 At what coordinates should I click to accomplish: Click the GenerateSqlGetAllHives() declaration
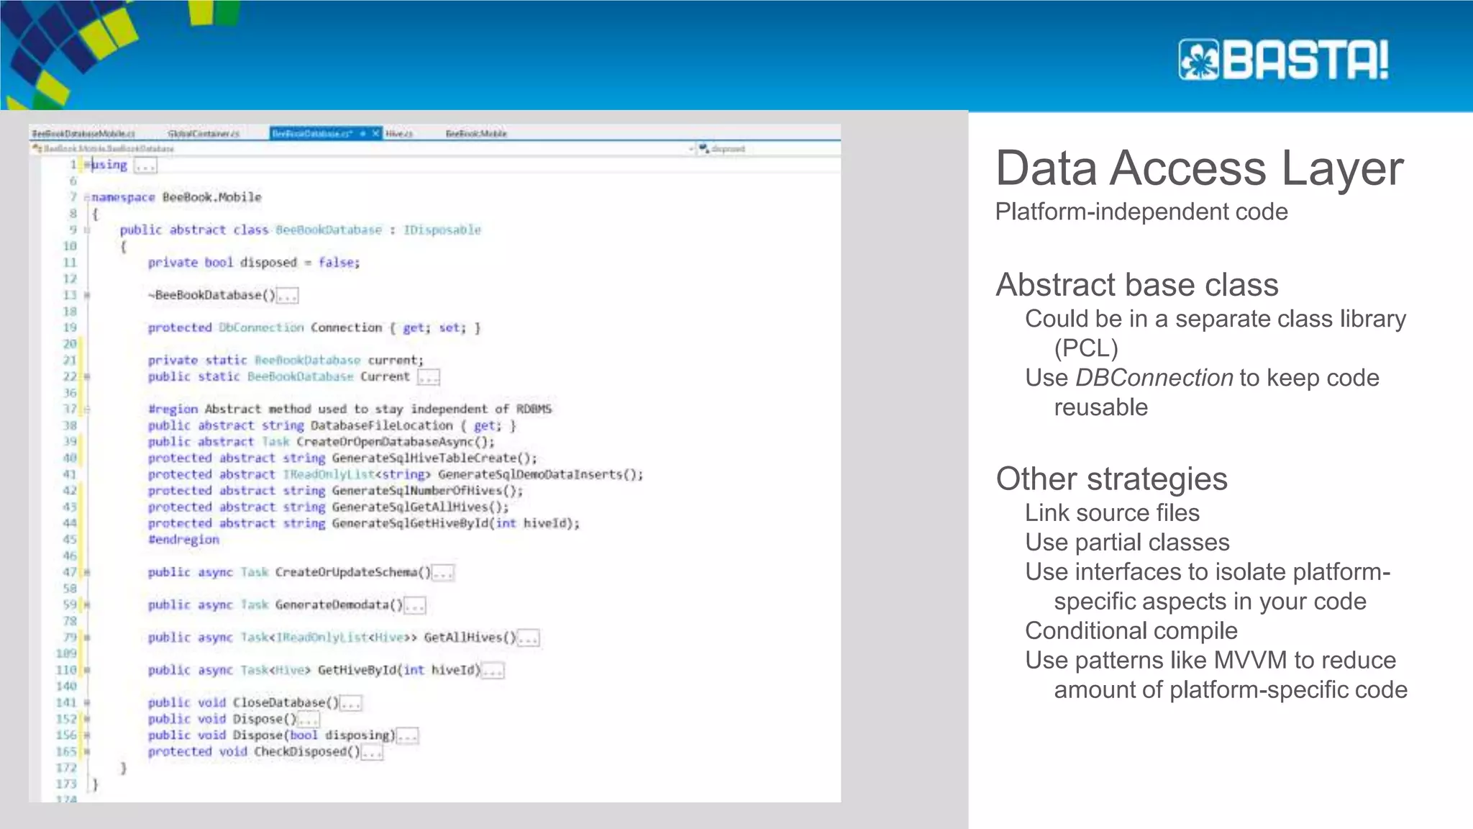328,507
